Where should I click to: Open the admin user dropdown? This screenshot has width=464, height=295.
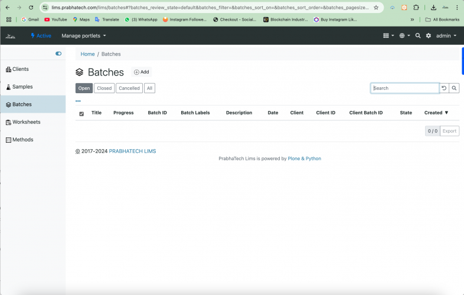click(446, 36)
